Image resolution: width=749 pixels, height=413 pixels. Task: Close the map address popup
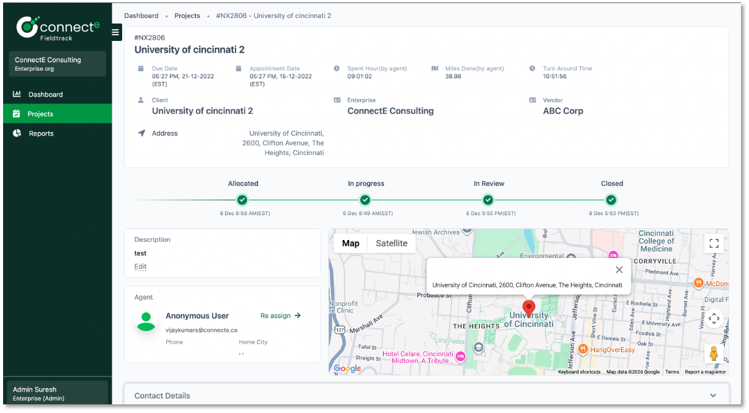coord(619,270)
